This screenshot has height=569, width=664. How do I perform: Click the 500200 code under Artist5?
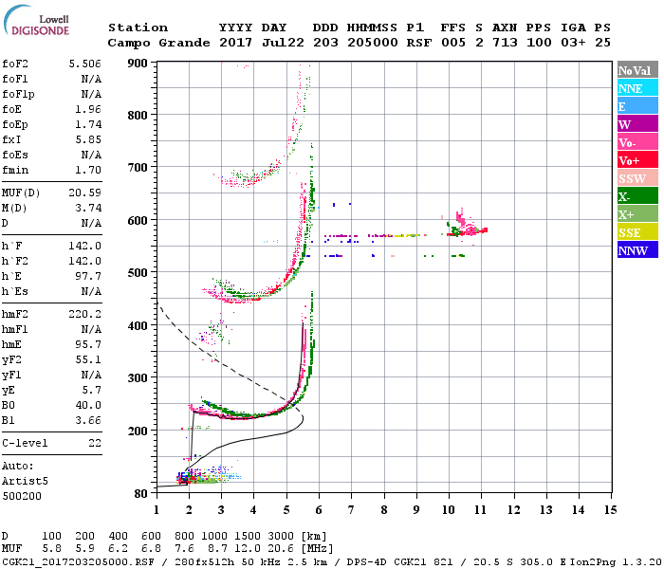pyautogui.click(x=22, y=496)
